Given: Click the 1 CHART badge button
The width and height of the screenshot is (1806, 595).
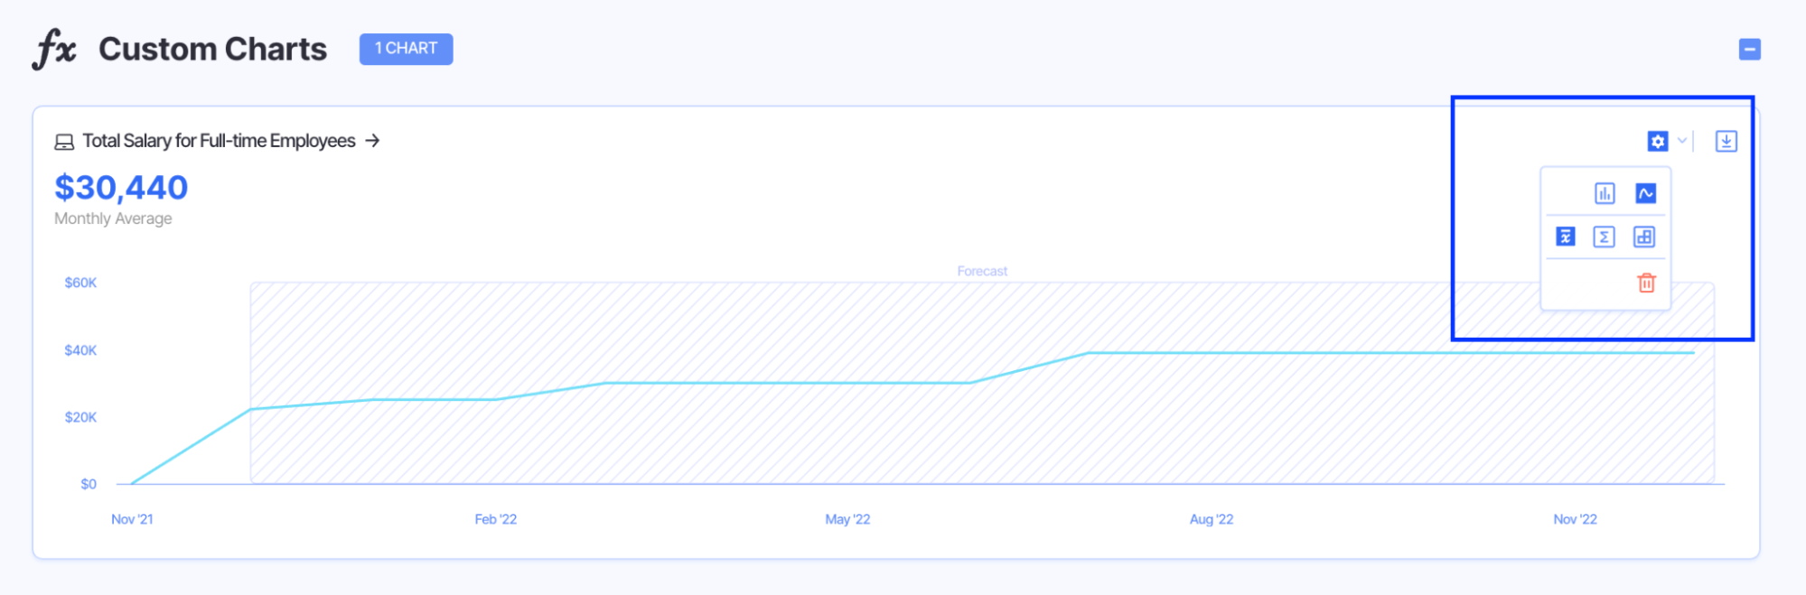Looking at the screenshot, I should [x=406, y=49].
